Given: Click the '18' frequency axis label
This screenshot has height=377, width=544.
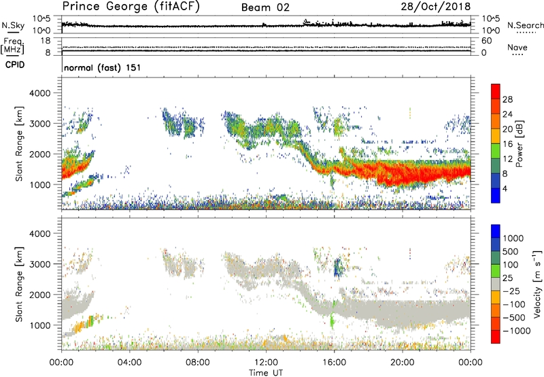Looking at the screenshot, I should click(x=46, y=41).
